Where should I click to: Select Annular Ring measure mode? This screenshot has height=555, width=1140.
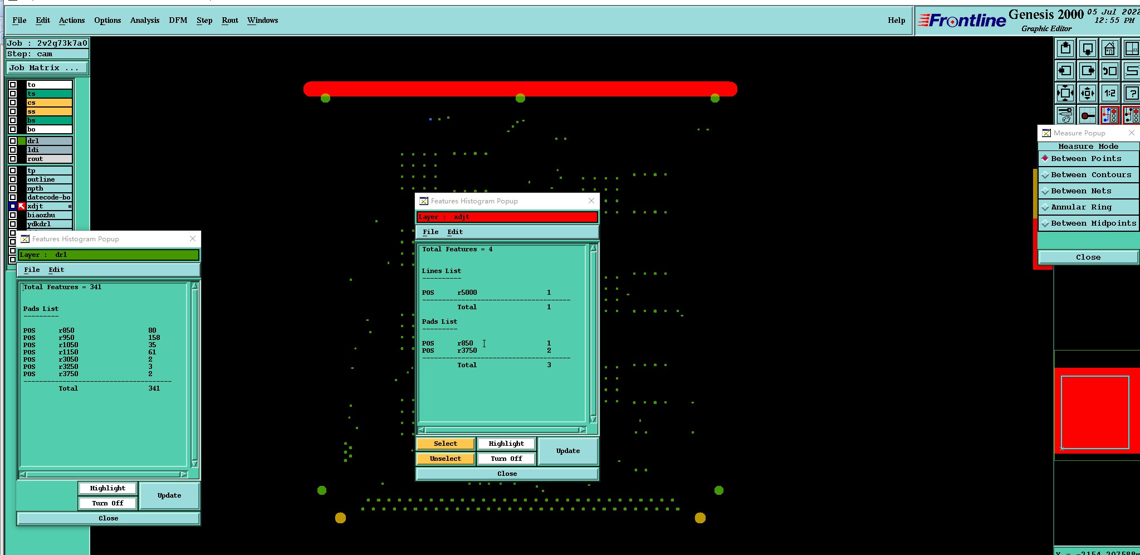click(1088, 207)
